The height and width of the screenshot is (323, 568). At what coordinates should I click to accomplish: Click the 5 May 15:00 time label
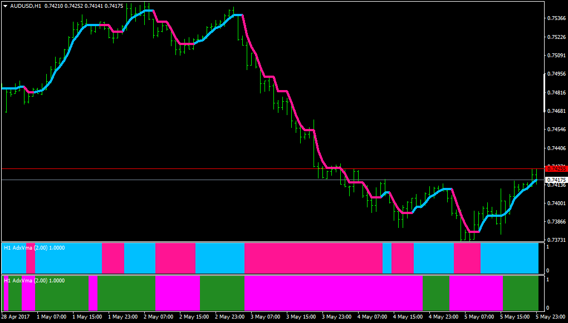(x=515, y=316)
